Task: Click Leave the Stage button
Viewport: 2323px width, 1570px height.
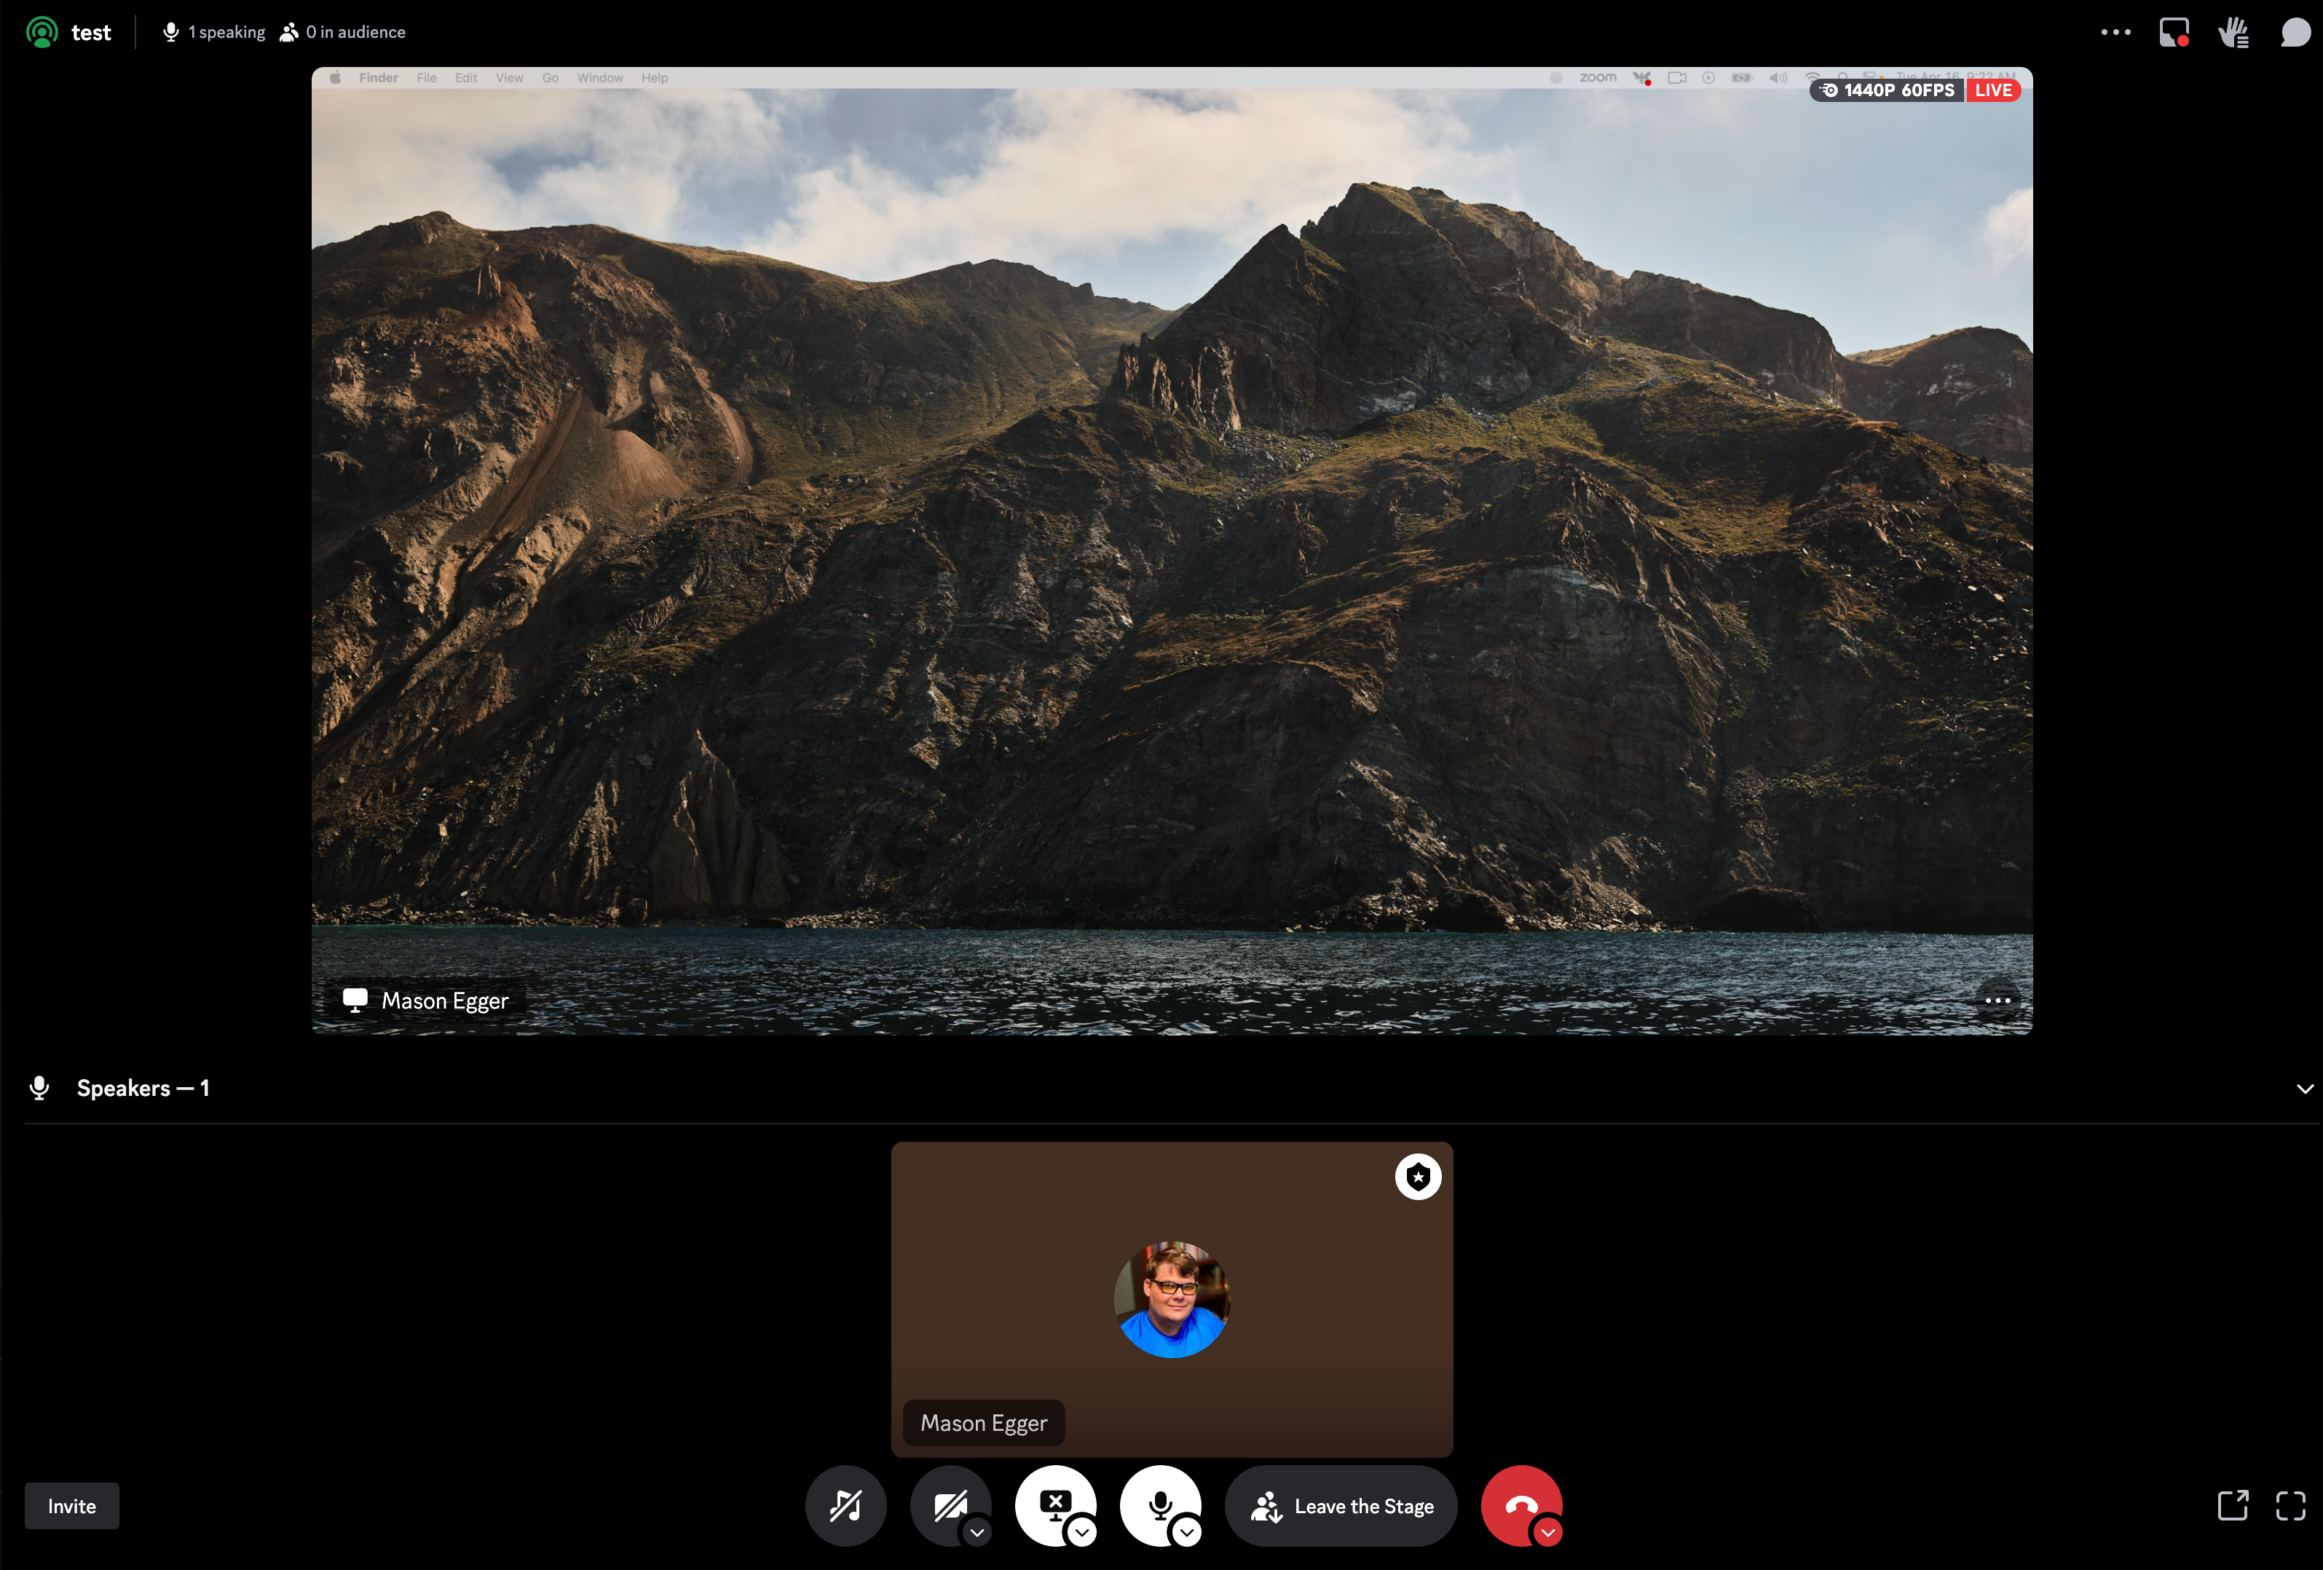Action: pyautogui.click(x=1341, y=1506)
